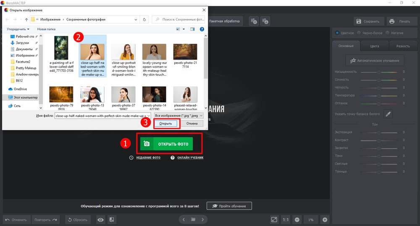Click the before/after compare icon
This screenshot has width=420, height=226.
point(112,220)
